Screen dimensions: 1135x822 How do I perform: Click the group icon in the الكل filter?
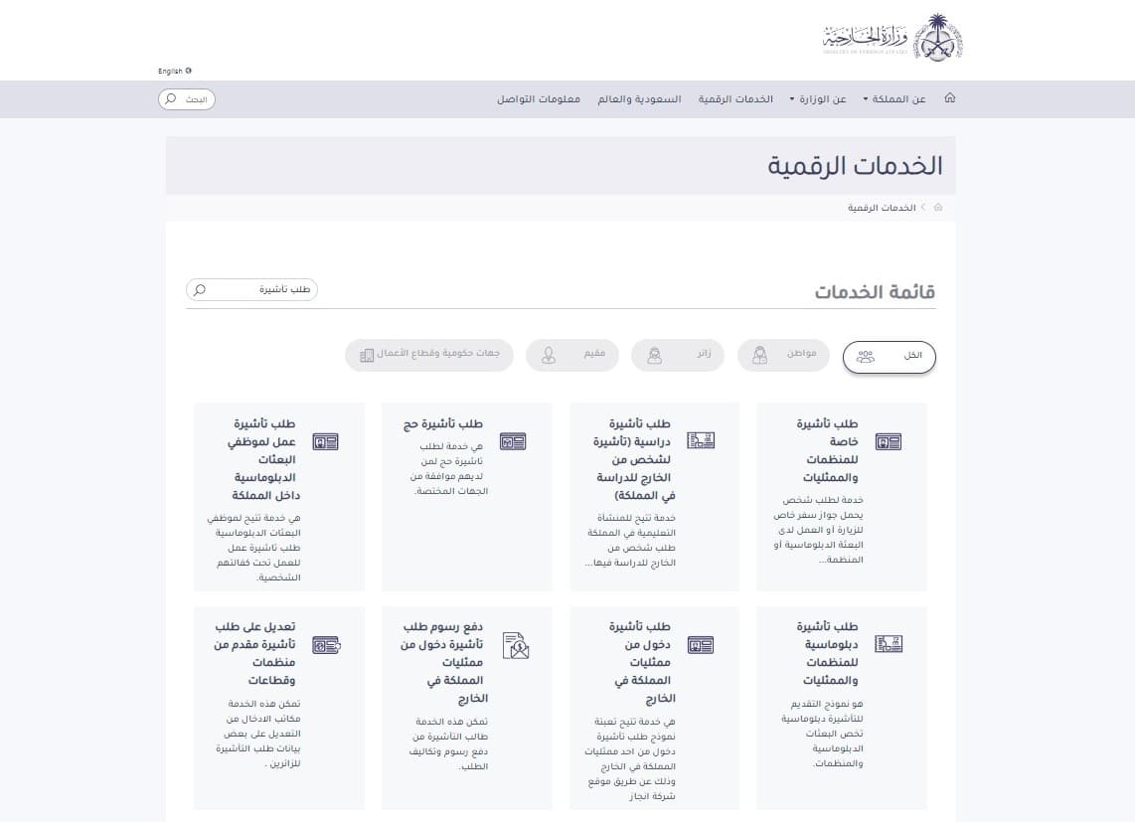pos(866,356)
